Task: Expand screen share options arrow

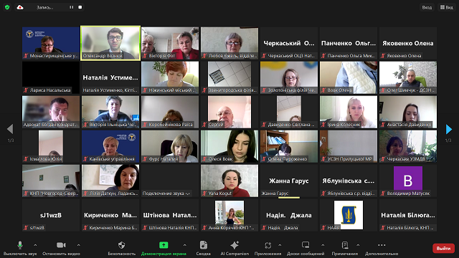Action: point(185,245)
